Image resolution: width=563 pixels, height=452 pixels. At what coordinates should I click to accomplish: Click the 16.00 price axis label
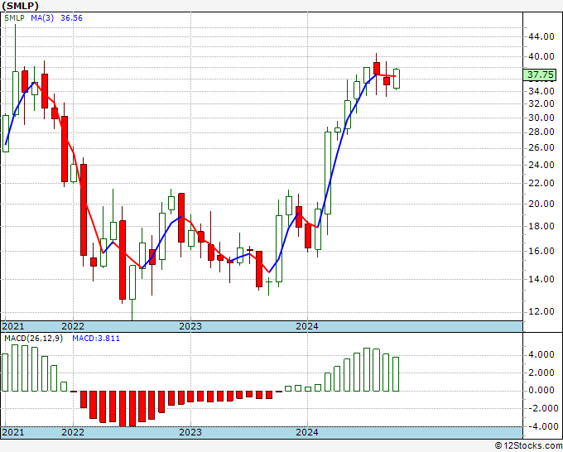click(541, 251)
